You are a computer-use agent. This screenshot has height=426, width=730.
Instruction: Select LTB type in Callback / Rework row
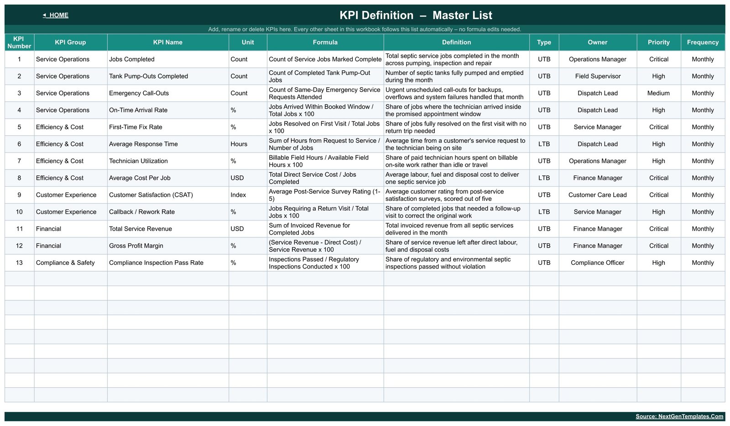[544, 211]
